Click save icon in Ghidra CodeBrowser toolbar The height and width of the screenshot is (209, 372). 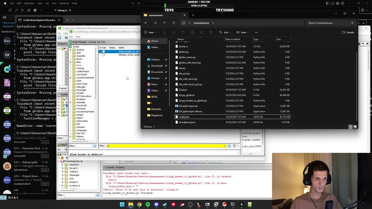coord(59,38)
